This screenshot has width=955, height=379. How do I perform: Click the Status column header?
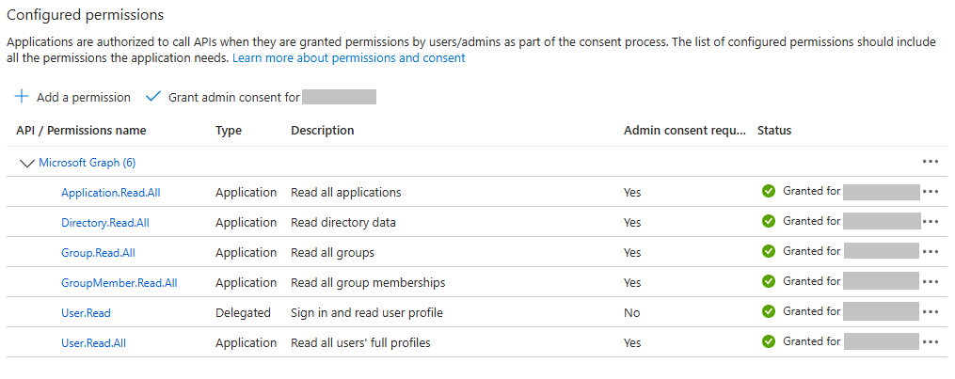coord(774,131)
